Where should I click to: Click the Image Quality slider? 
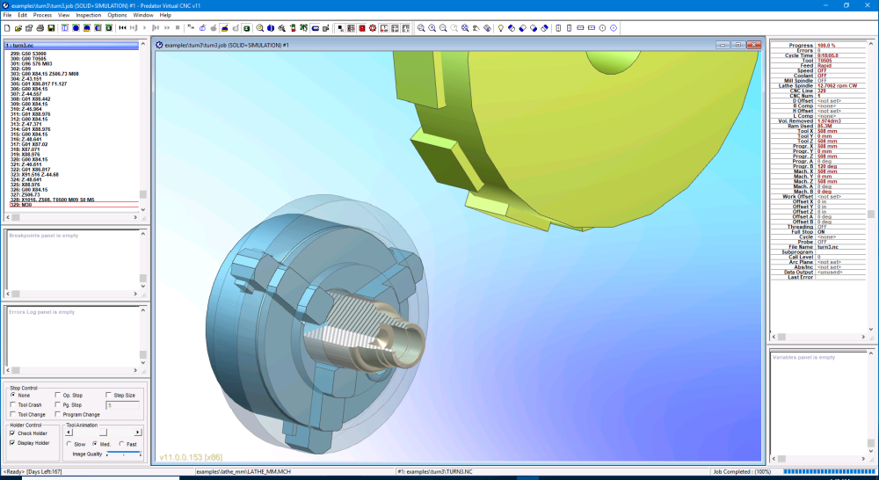123,454
